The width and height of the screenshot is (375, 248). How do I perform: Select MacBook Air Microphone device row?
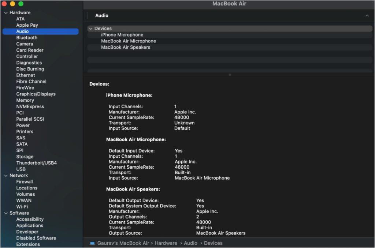[x=230, y=41]
